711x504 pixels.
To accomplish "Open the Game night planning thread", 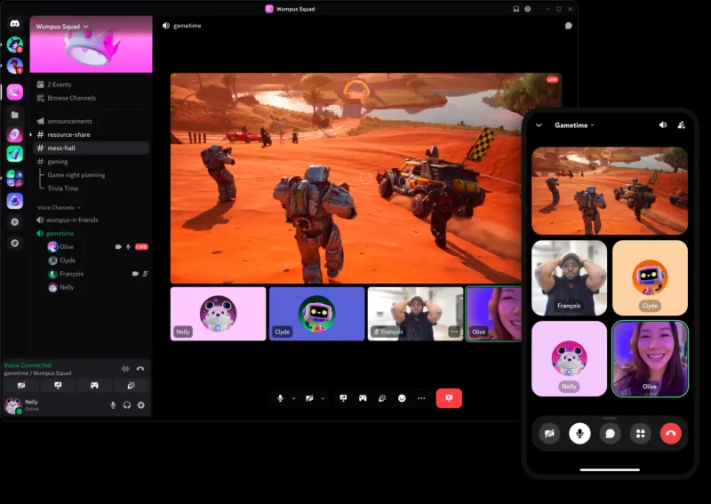I will click(76, 175).
